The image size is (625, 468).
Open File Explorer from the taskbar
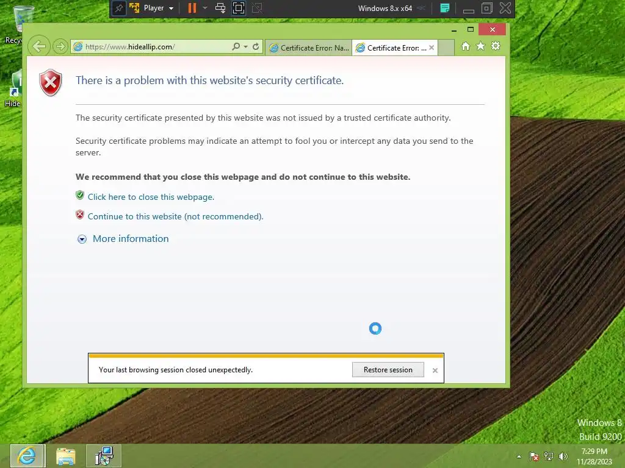pyautogui.click(x=66, y=456)
